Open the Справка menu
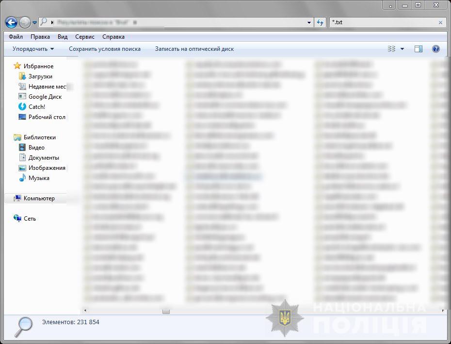The height and width of the screenshot is (344, 451). pos(113,37)
